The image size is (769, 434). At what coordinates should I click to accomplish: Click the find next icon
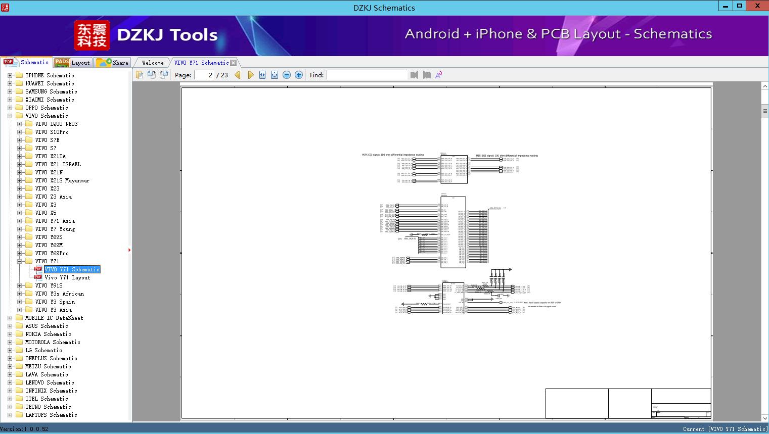[427, 75]
